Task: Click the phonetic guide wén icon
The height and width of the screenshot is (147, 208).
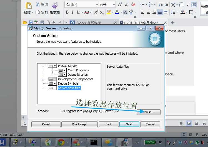Action: 131,12
